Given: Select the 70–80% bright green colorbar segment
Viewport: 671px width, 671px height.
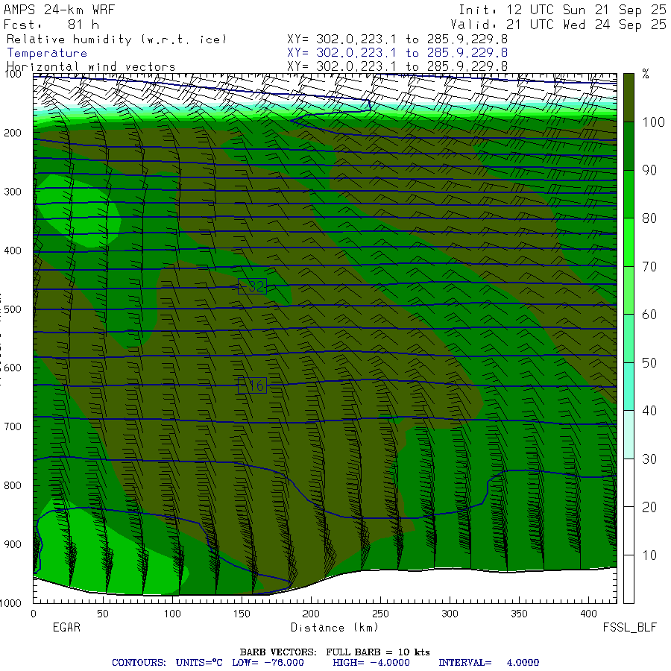Looking at the screenshot, I should (x=629, y=242).
